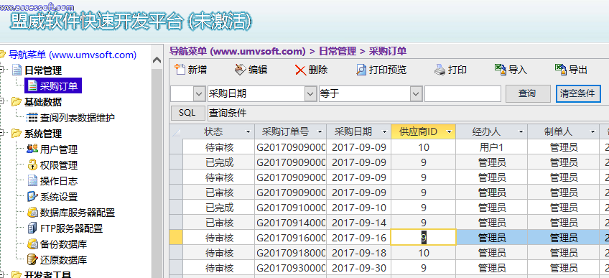Click the navigation panel scroll up arrow

click(x=157, y=60)
